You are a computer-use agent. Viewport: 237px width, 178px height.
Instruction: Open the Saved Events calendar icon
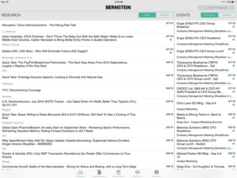coord(118,172)
